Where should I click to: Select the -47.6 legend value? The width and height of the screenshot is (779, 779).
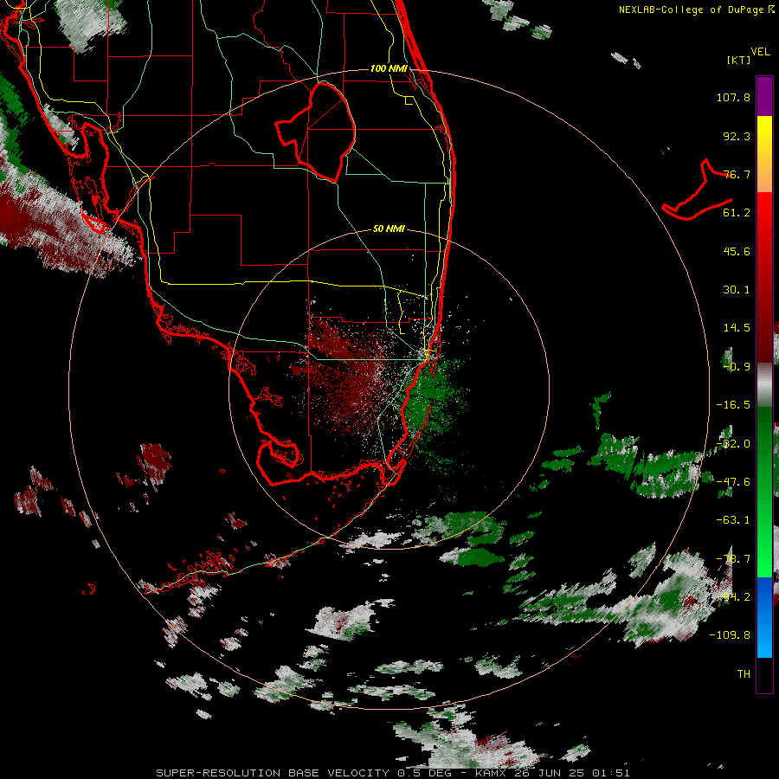coord(733,482)
